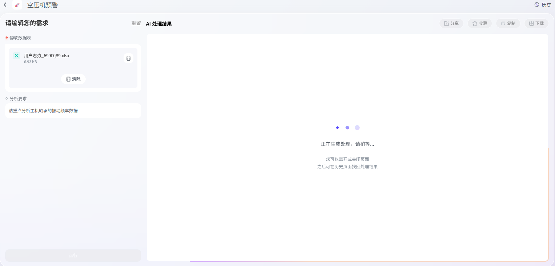The width and height of the screenshot is (555, 266).
Task: Click 重置 to reset the form
Action: (x=136, y=23)
